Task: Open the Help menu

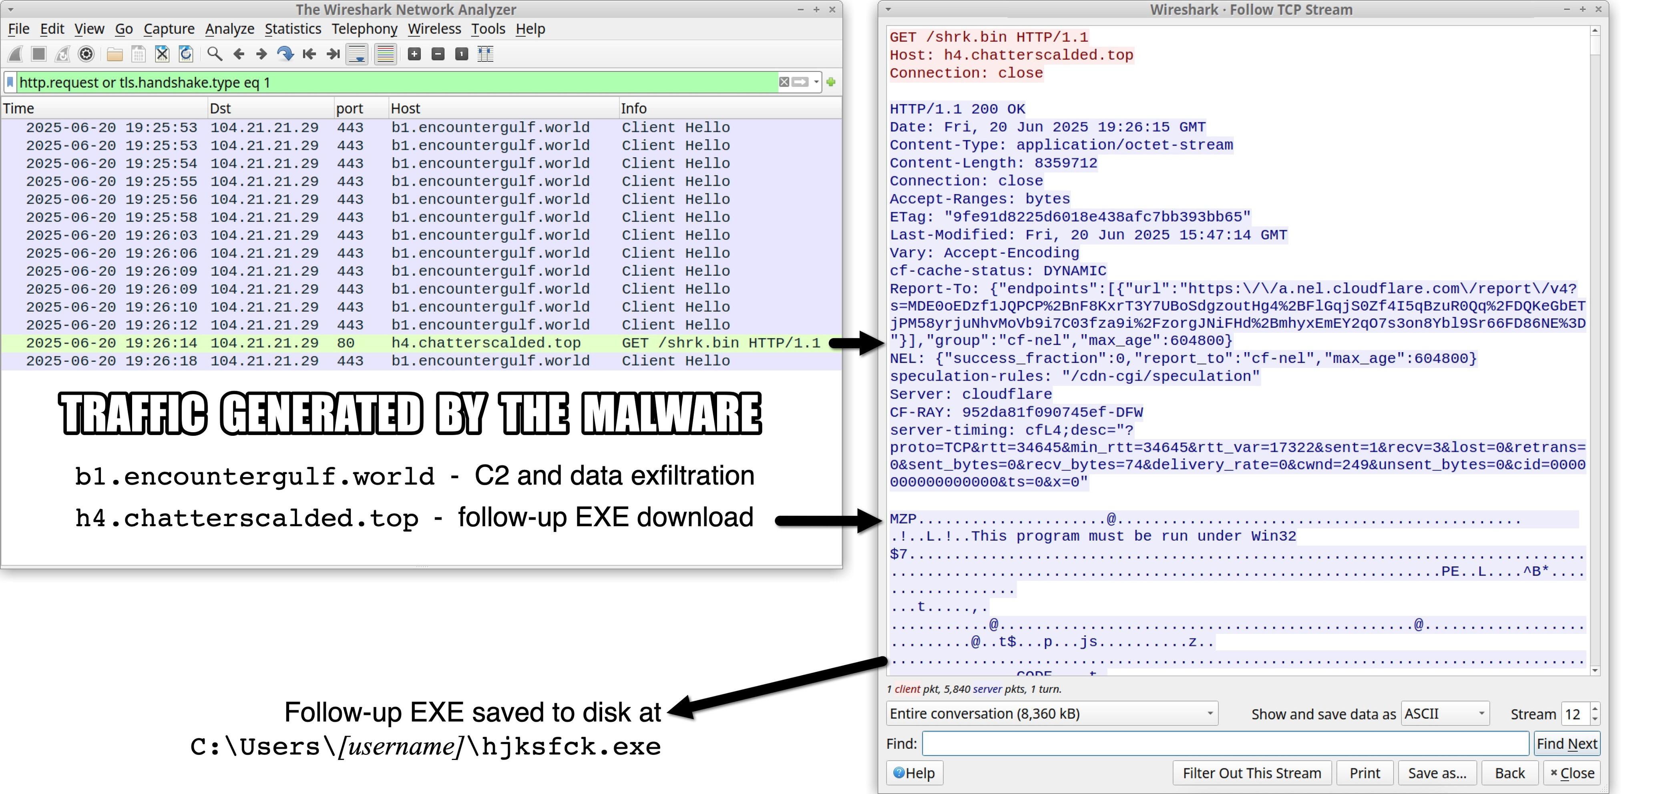Action: [530, 28]
